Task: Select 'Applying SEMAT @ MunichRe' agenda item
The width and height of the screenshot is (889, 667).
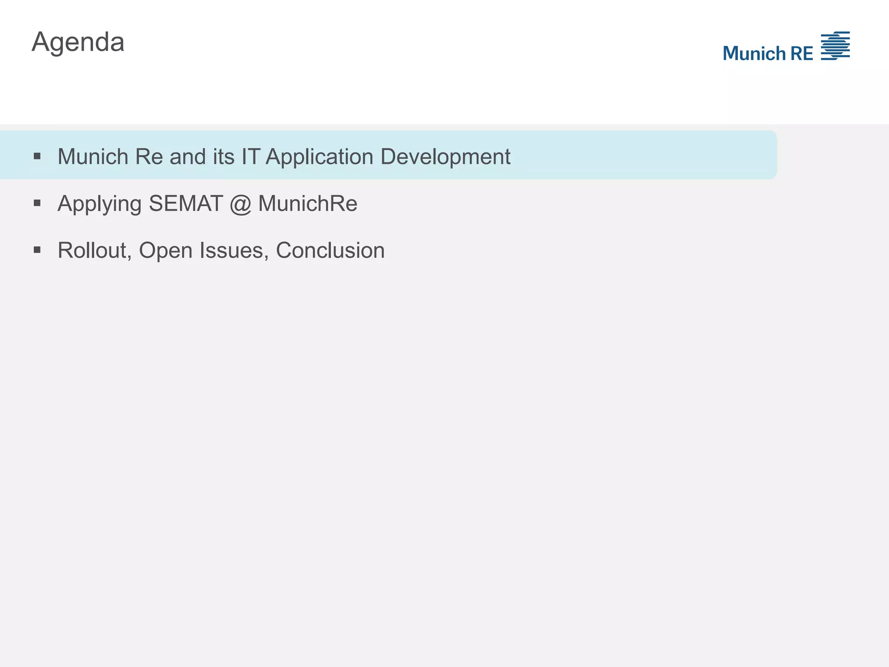Action: pyautogui.click(x=207, y=204)
